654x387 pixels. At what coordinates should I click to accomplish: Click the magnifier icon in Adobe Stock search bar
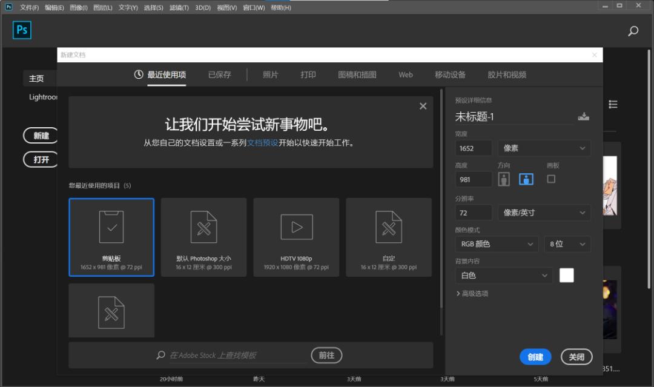tap(160, 356)
